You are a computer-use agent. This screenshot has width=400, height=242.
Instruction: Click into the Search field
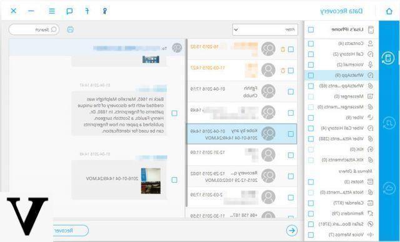coord(34,29)
